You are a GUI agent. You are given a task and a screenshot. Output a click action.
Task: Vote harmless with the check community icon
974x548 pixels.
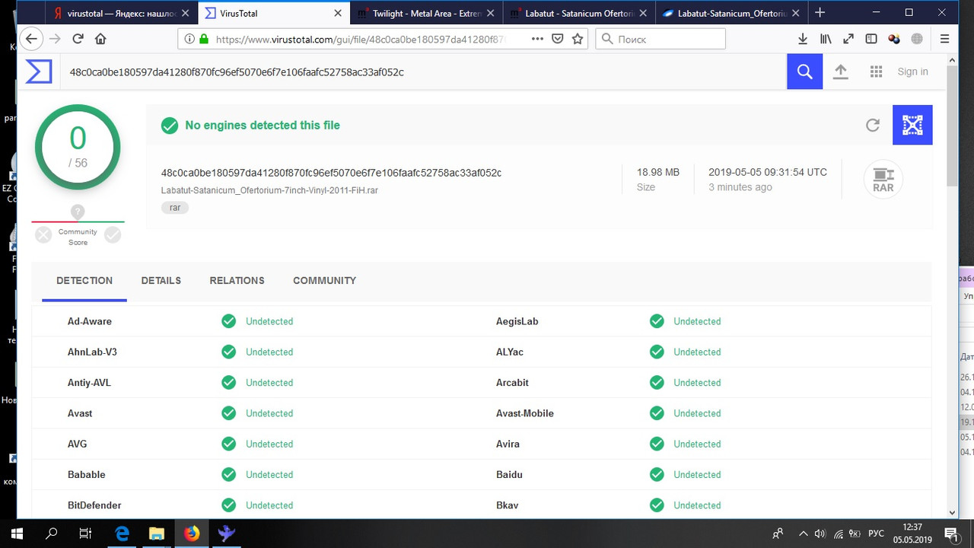pos(113,235)
